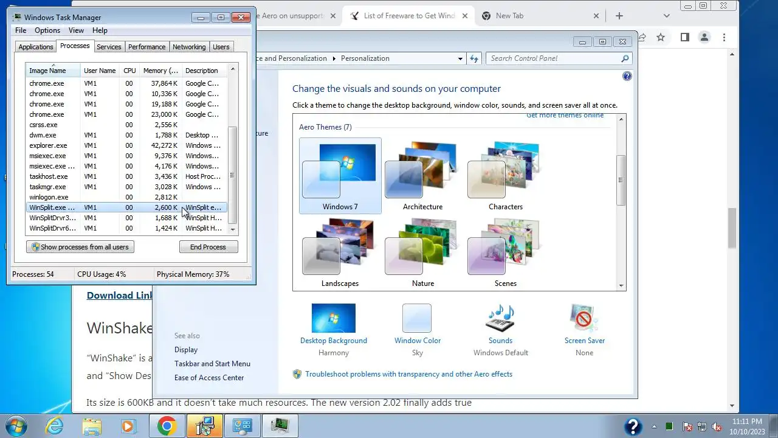Click Show processes from all users

(x=80, y=247)
